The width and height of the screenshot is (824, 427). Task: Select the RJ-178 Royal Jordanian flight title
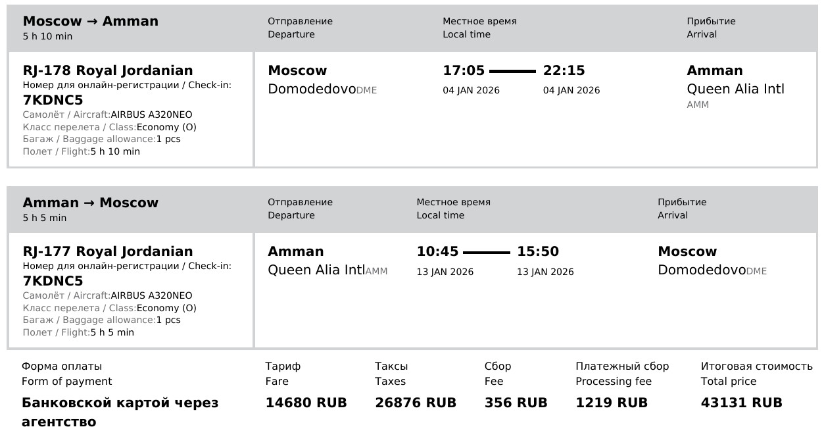[108, 70]
